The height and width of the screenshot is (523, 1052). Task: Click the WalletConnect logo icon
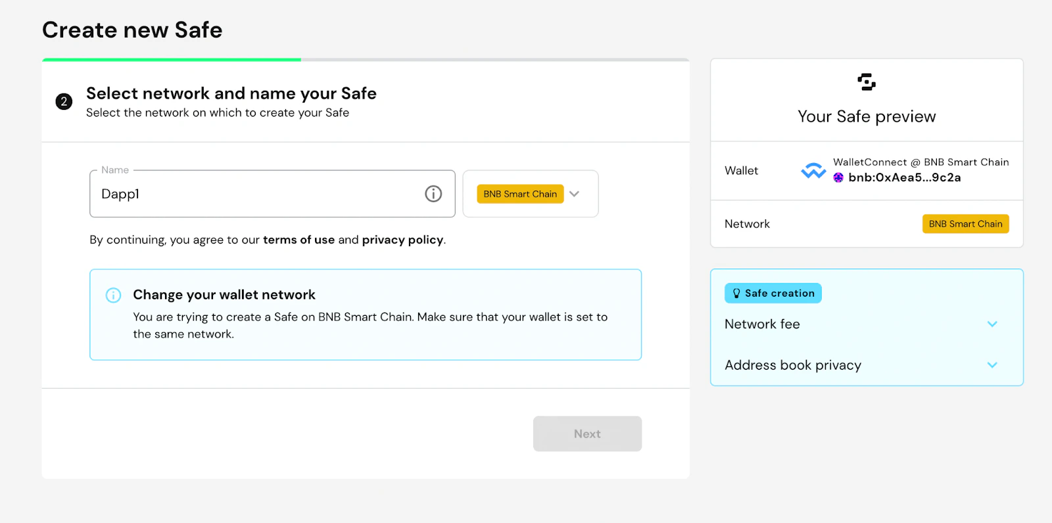tap(813, 170)
